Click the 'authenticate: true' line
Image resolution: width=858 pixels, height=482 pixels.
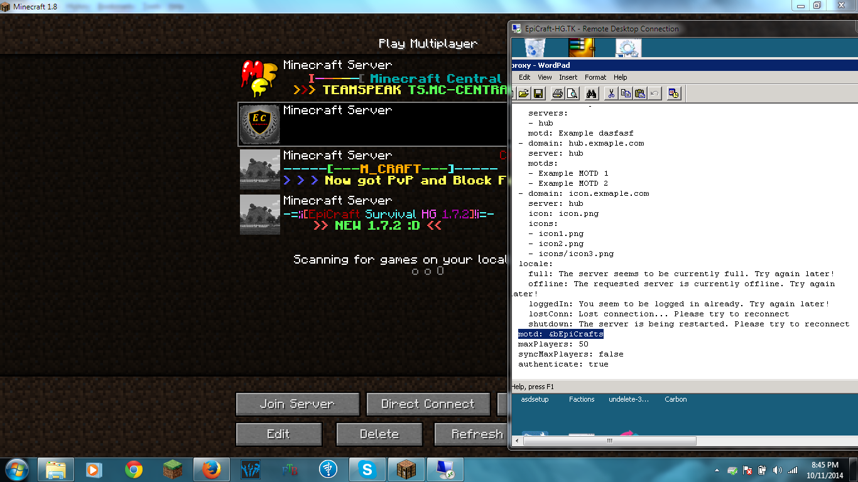click(x=563, y=364)
